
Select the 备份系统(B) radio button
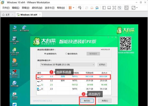66,54
